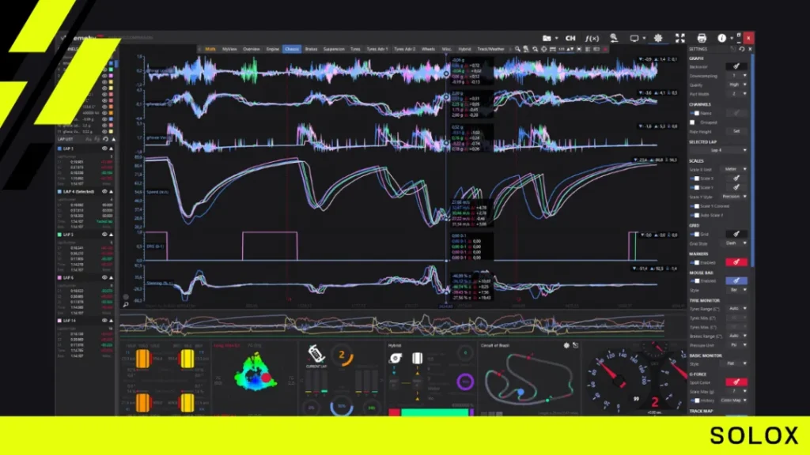Open the file folder icon in top toolbar

click(547, 38)
